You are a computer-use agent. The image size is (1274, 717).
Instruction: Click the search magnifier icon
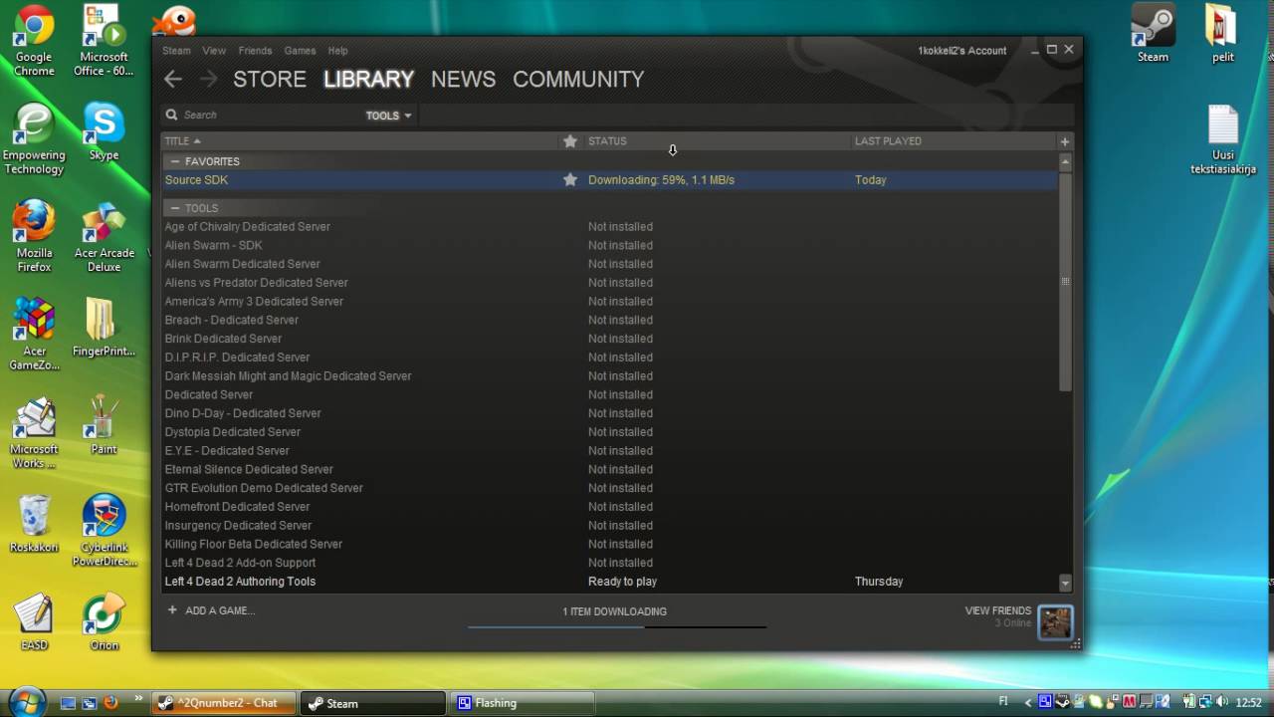pos(172,116)
